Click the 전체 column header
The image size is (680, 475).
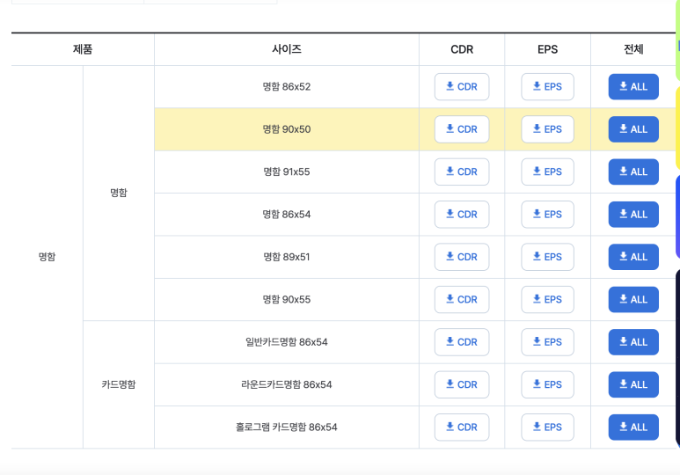633,49
